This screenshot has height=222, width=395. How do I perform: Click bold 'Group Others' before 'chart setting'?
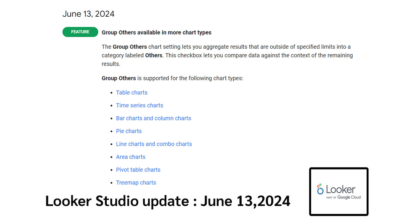130,47
